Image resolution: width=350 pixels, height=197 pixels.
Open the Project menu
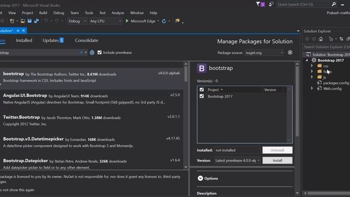pyautogui.click(x=27, y=13)
